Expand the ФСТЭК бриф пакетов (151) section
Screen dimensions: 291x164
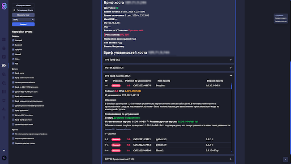click(168, 159)
